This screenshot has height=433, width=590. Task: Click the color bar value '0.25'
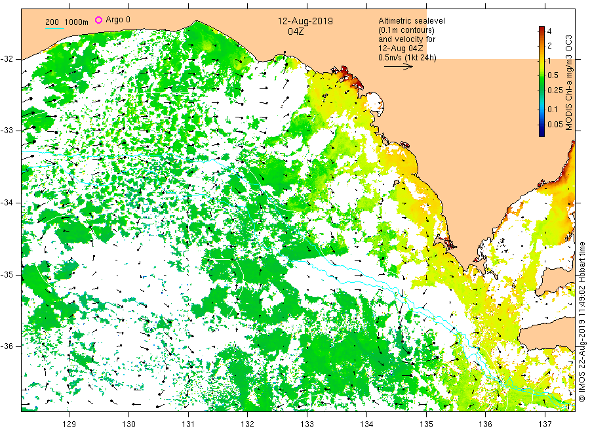click(x=555, y=91)
